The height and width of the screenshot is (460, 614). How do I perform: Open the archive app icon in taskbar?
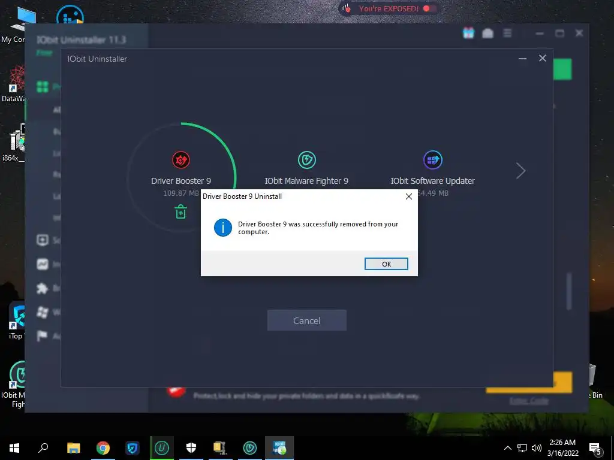(221, 448)
